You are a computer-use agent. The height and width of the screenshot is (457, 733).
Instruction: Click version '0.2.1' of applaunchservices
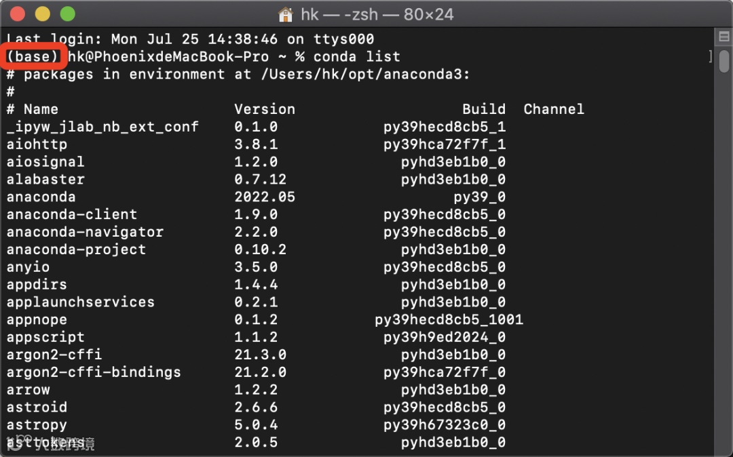(x=256, y=302)
